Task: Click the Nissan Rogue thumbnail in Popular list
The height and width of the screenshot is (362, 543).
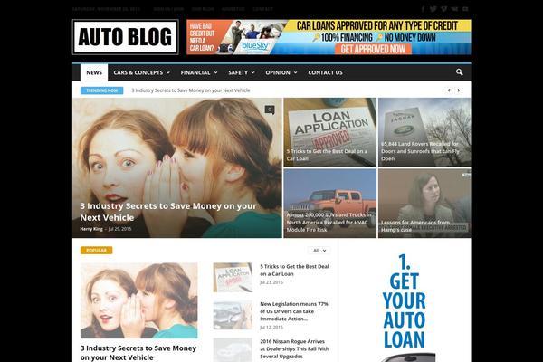Action: [x=233, y=350]
